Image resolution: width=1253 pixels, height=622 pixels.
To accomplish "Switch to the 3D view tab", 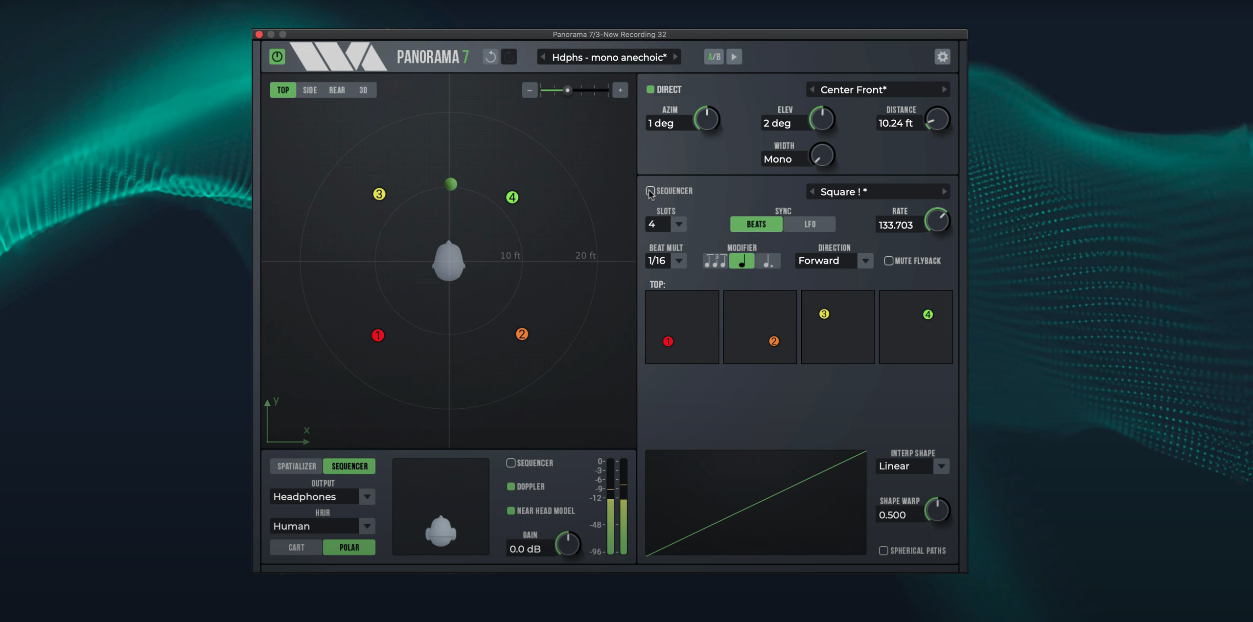I will pos(363,90).
